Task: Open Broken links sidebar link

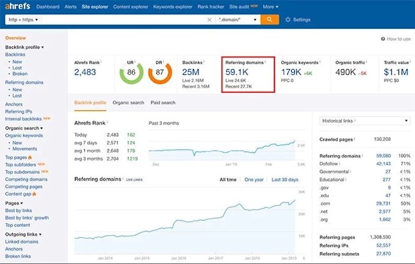Action: click(18, 256)
